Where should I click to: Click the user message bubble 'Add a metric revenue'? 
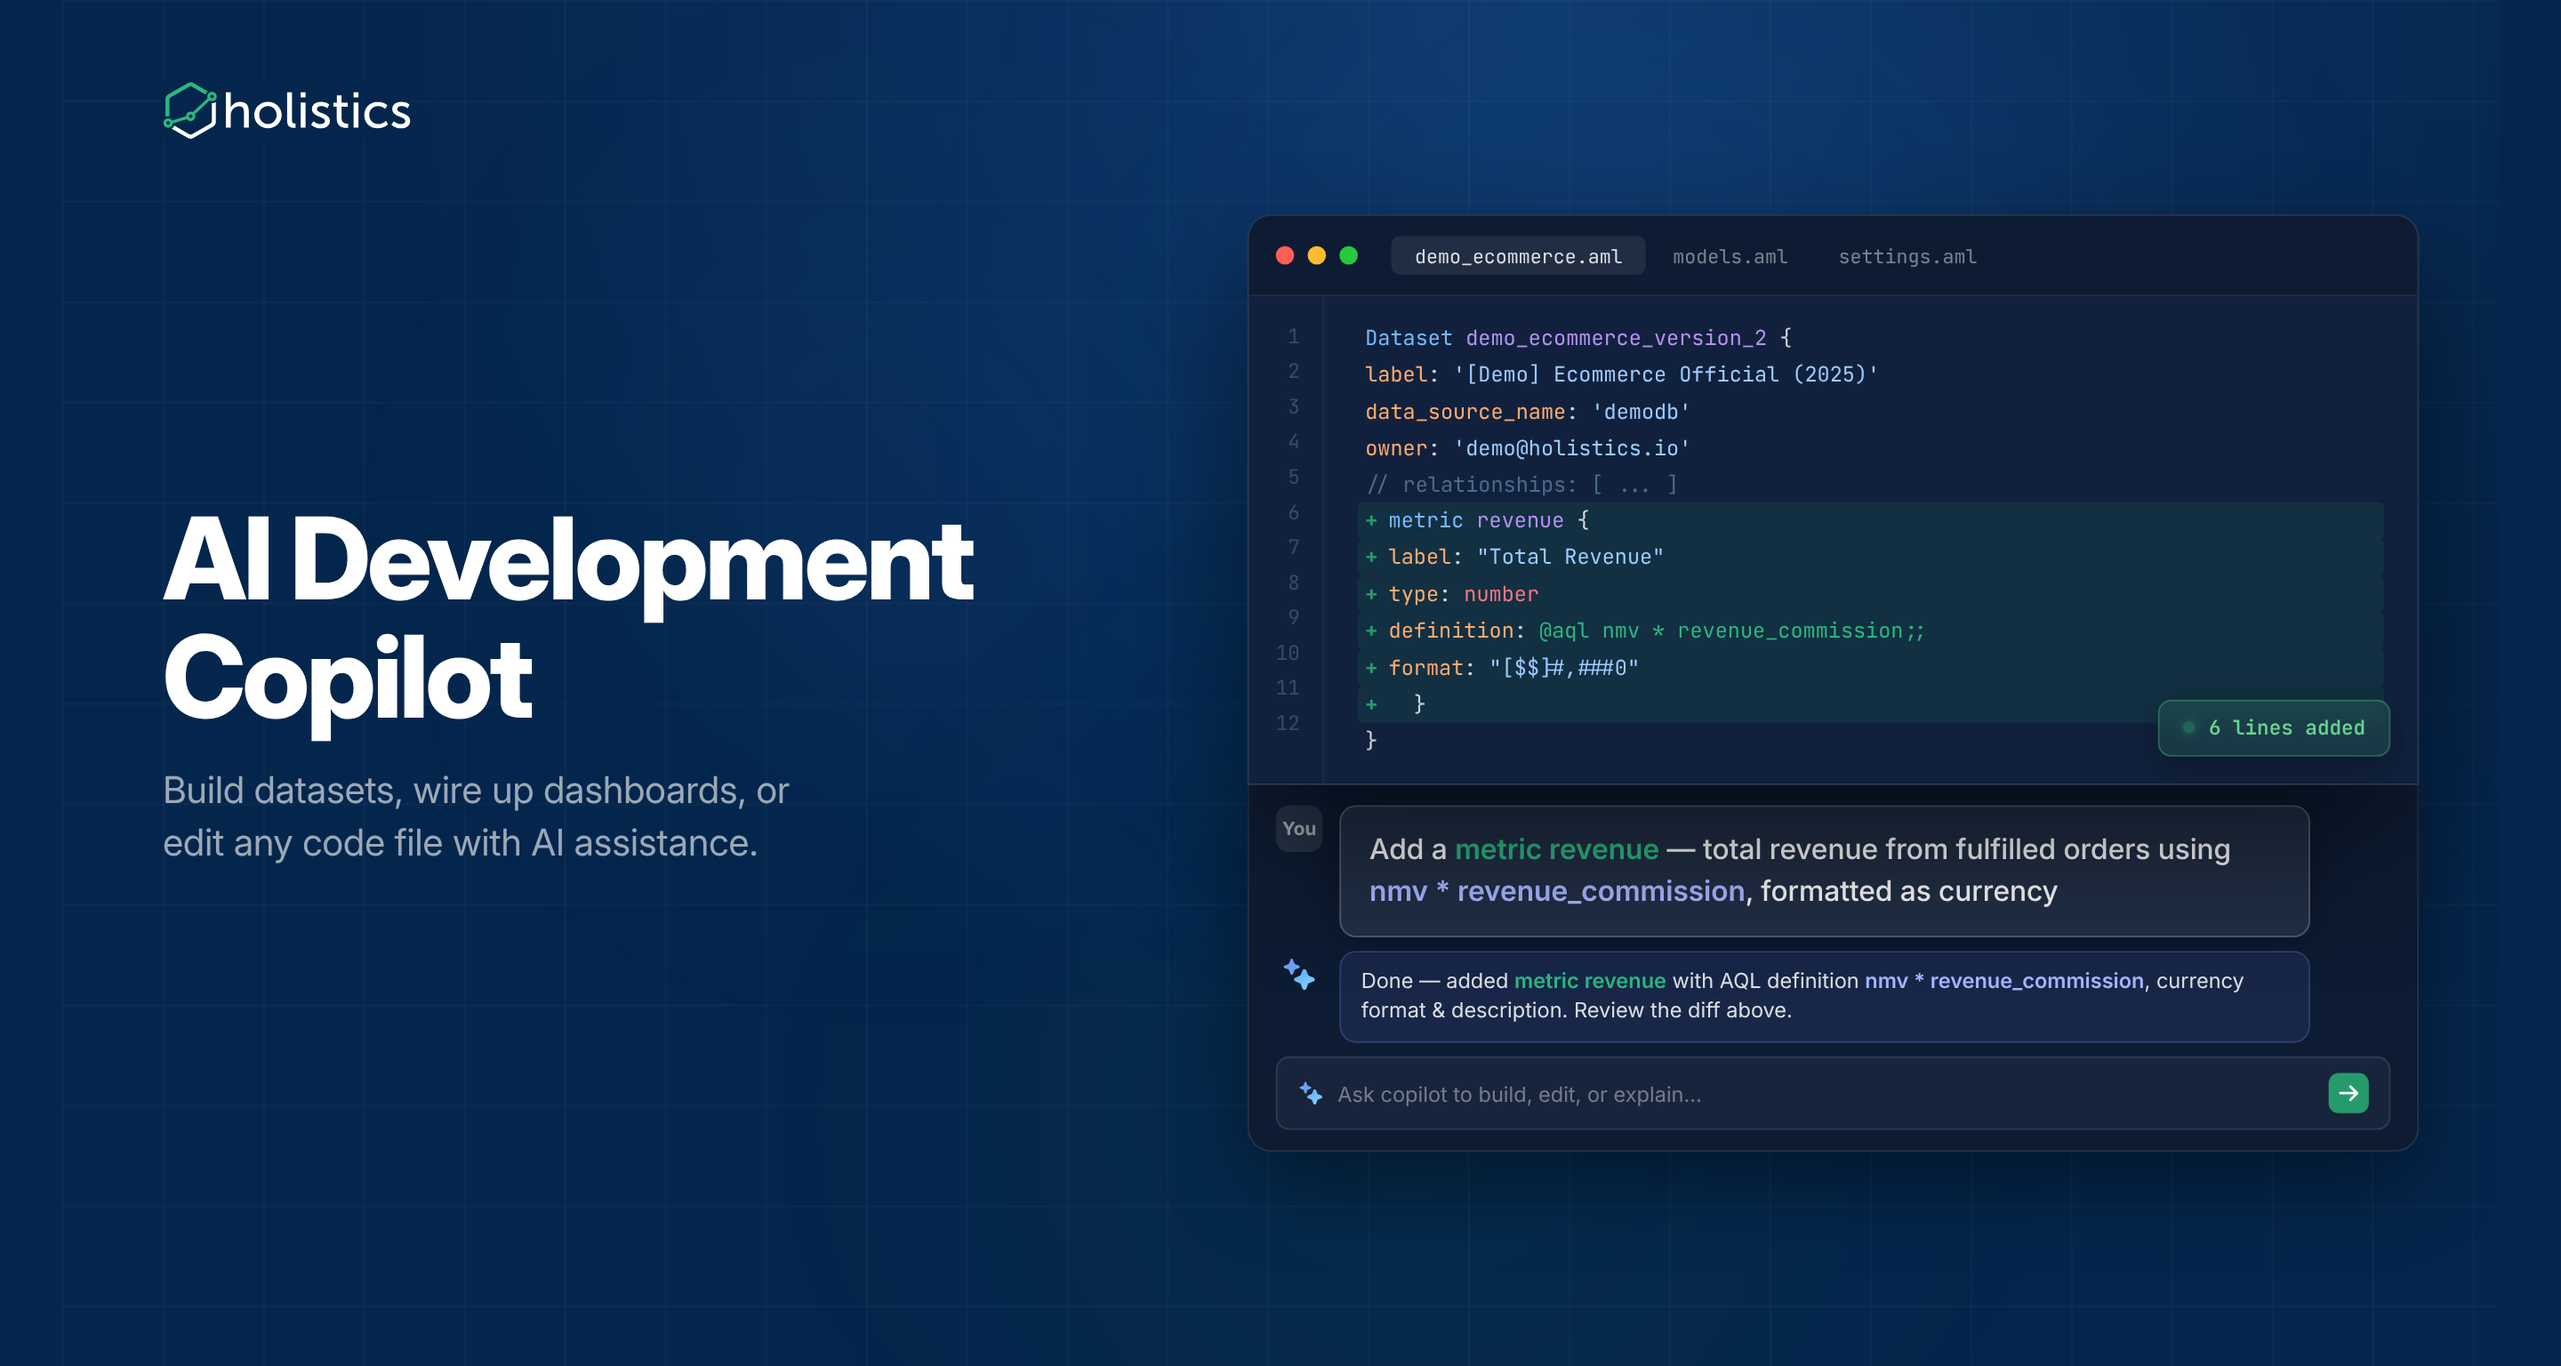[1823, 871]
